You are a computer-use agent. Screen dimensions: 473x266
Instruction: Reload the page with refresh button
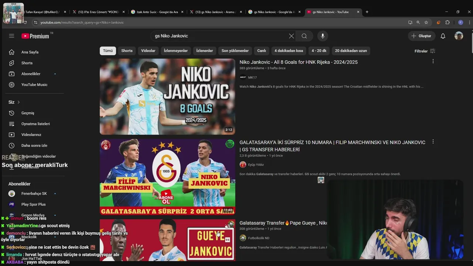tap(25, 23)
